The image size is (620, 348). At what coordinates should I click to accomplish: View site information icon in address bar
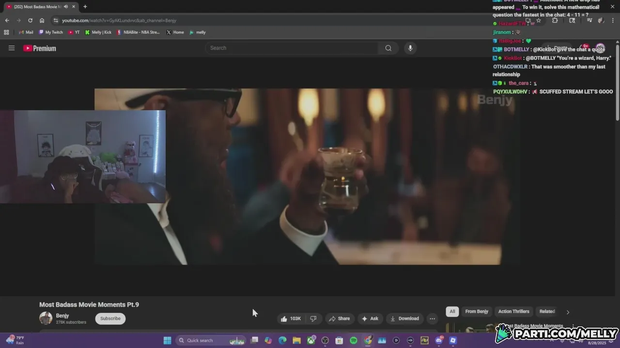(56, 20)
